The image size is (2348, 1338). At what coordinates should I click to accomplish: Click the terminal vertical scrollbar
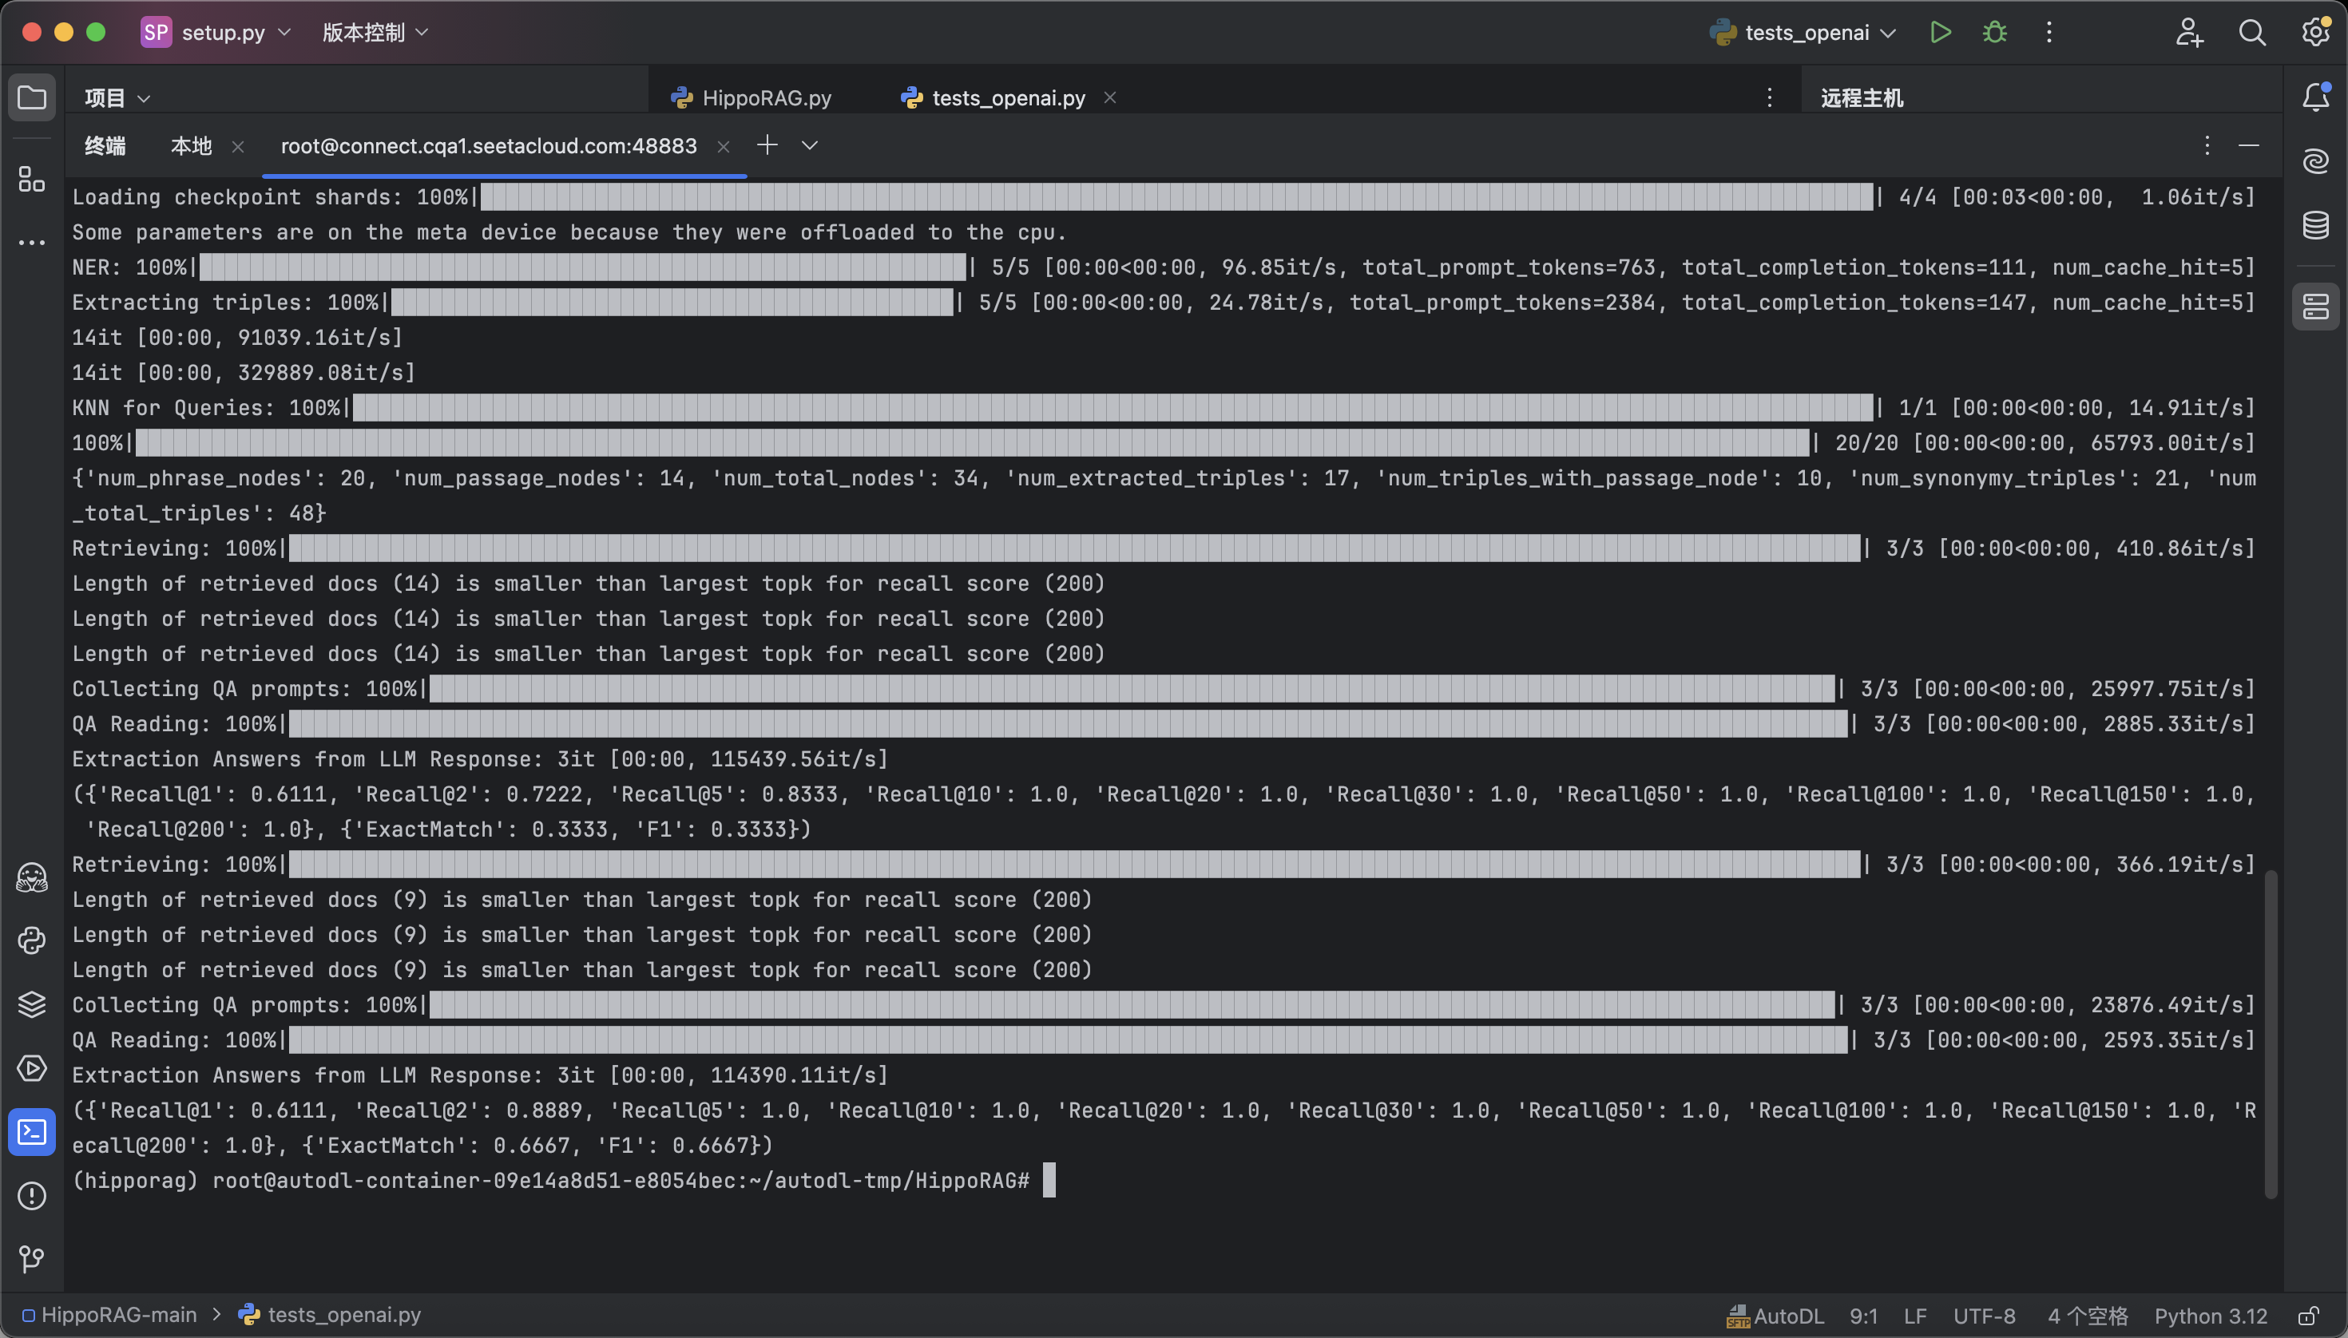click(x=2270, y=1034)
